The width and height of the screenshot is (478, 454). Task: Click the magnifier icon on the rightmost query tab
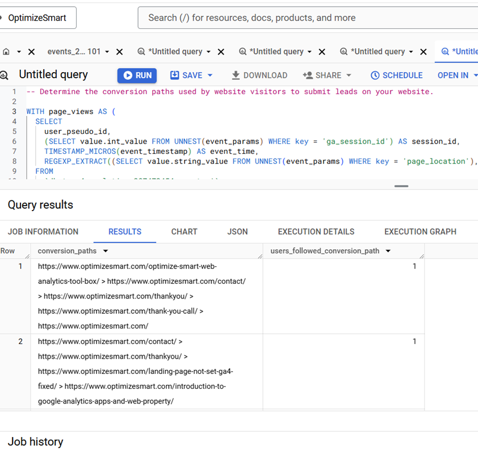(445, 51)
